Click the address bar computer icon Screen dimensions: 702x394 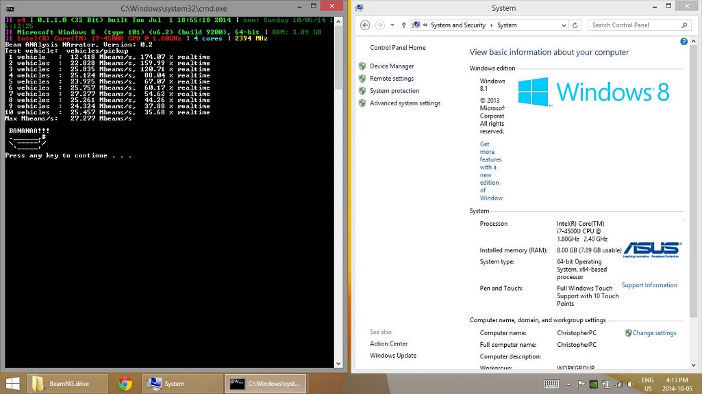click(416, 25)
